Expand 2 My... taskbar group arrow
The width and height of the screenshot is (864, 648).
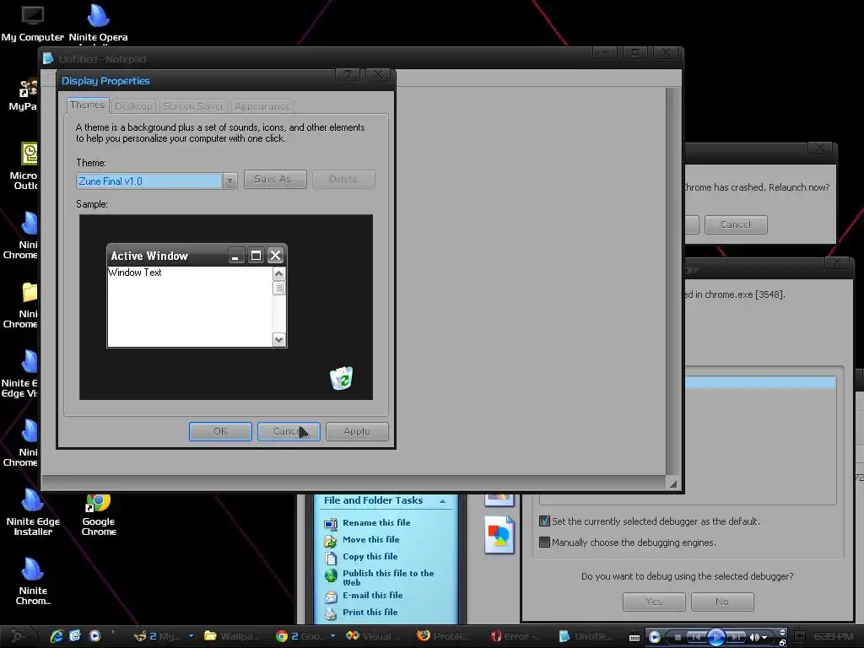191,636
